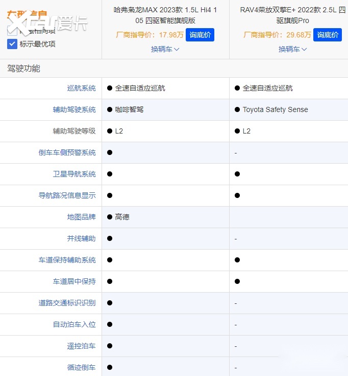Click the 并线辅助 parameter label
Viewport: 348px width, 376px height.
(x=81, y=238)
